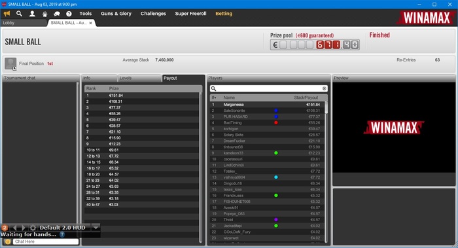Click the HUD orange number 2 icon

pyautogui.click(x=5, y=228)
